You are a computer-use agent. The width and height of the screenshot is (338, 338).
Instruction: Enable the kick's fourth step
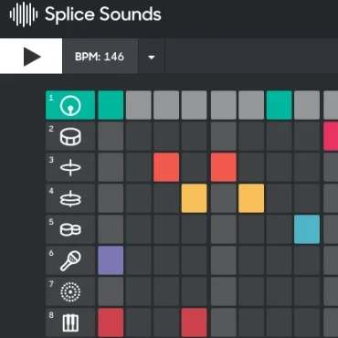(x=195, y=105)
